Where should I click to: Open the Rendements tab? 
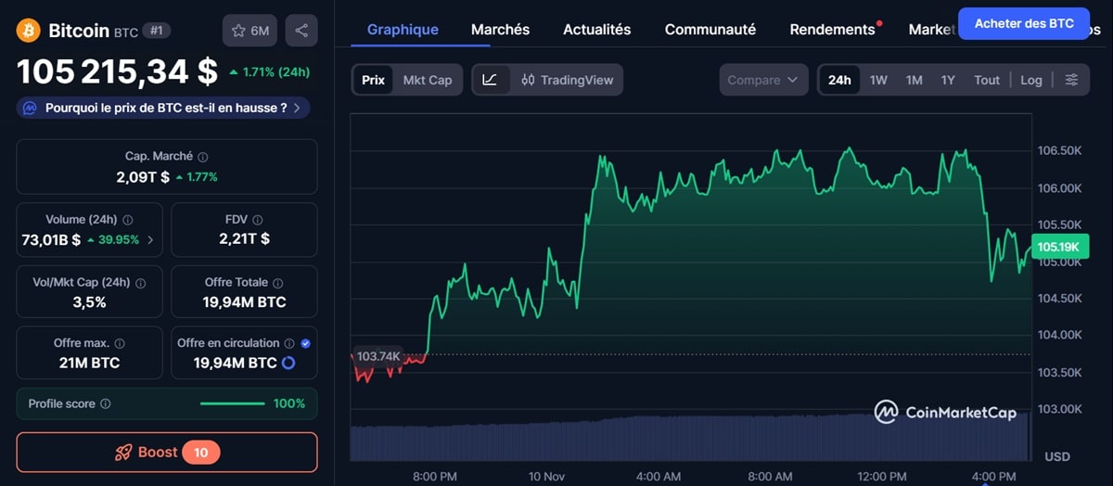point(832,30)
